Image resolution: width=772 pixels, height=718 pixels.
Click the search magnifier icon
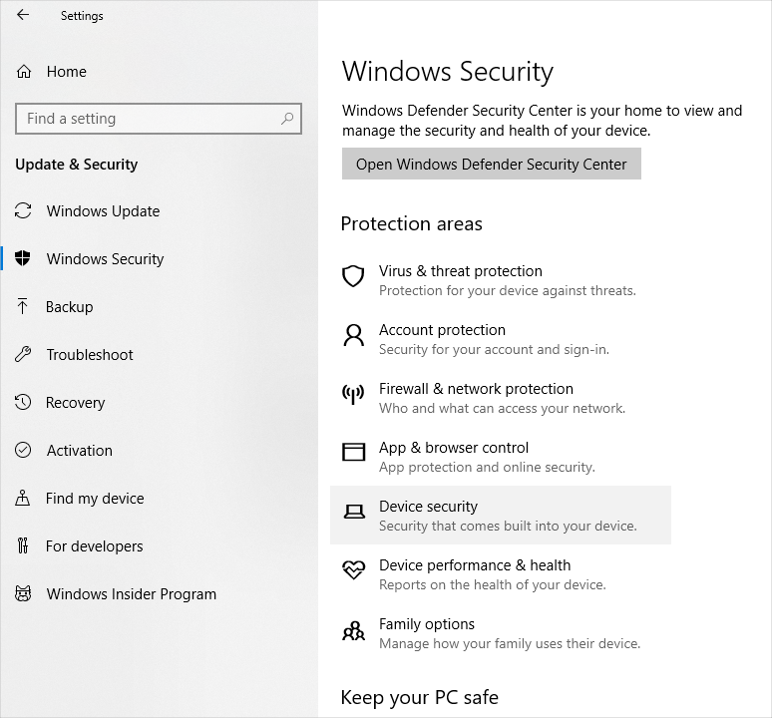point(287,119)
